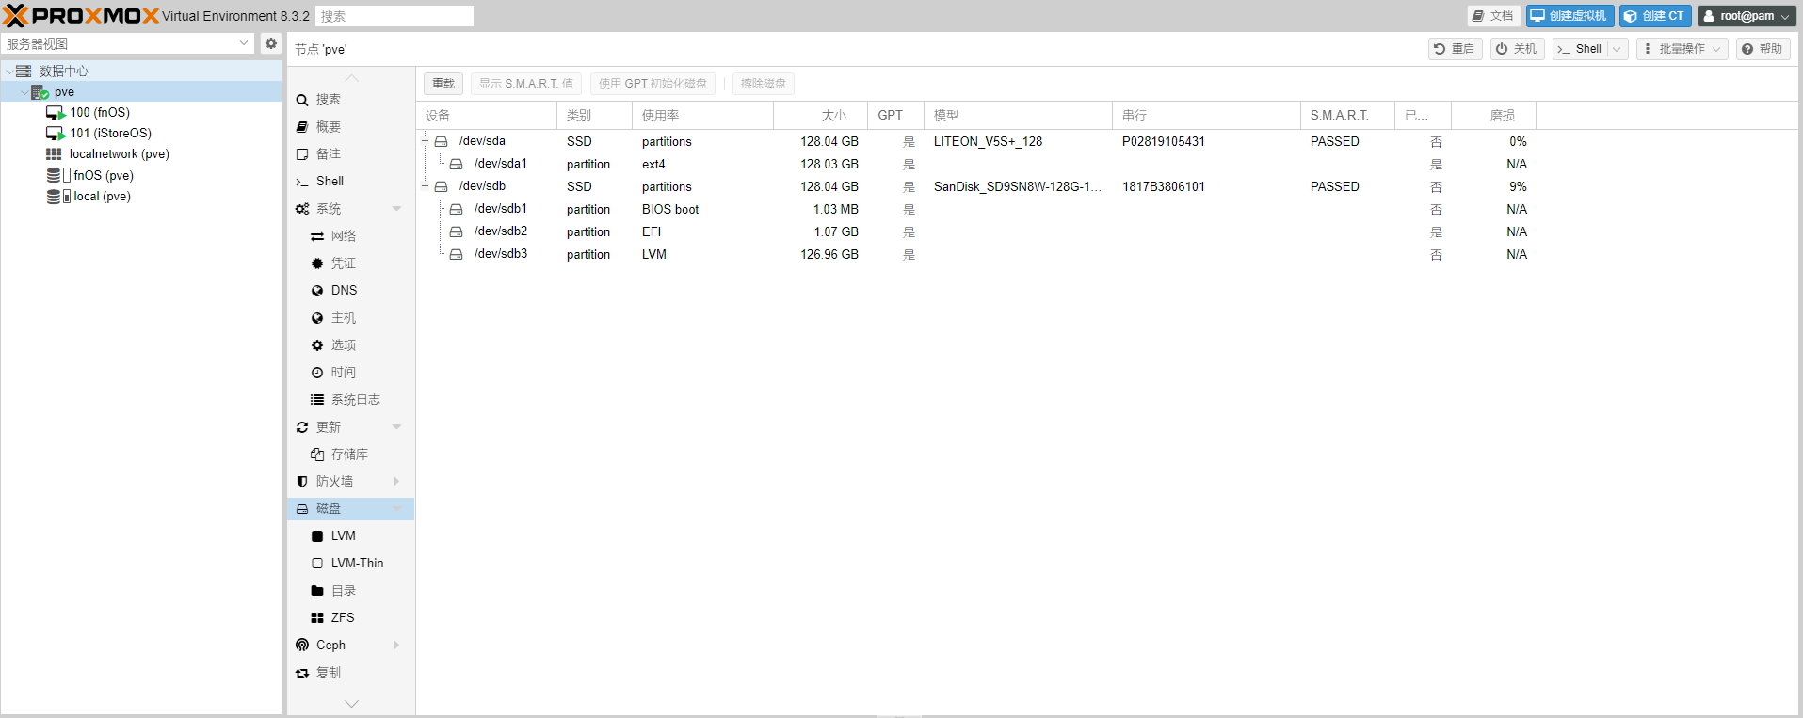Click the 关机 shutdown button
This screenshot has width=1803, height=718.
[1517, 49]
